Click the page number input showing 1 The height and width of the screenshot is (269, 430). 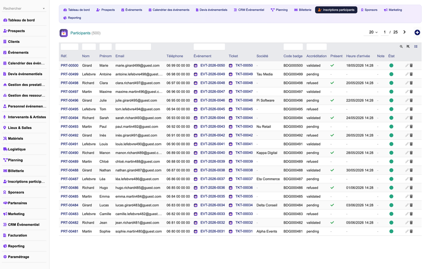(x=385, y=32)
